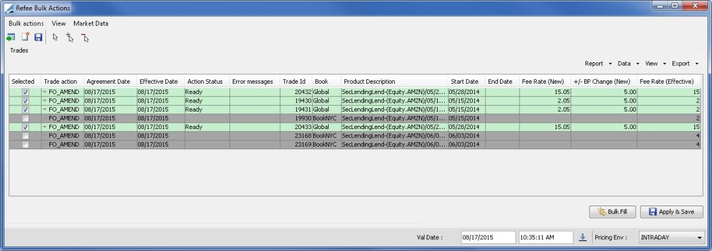Click the remove-from-selection cursor icon with minus
Screen dimensions: 712x251
[x=85, y=38]
